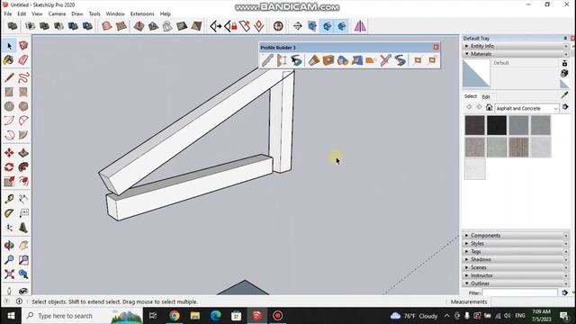The width and height of the screenshot is (576, 324).
Task: Pick the Offset tool
Action: pyautogui.click(x=23, y=181)
